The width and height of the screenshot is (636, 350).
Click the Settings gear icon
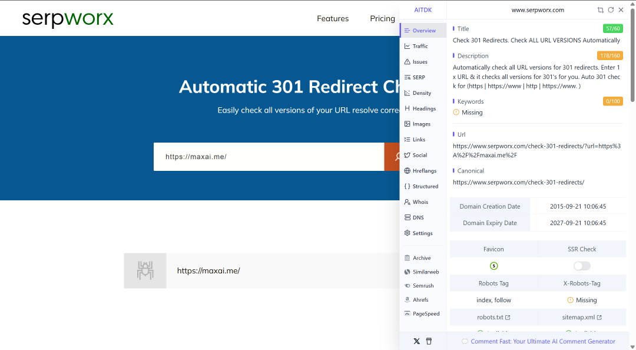[408, 233]
